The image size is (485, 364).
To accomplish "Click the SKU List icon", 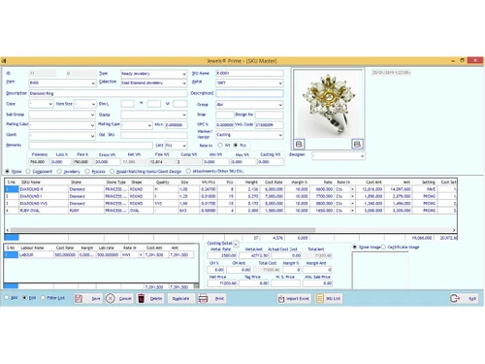I will pos(319,298).
